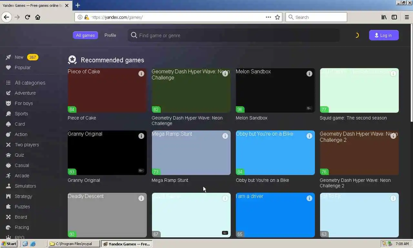413x248 pixels.
Task: Click the Find game or genre field
Action: [234, 35]
